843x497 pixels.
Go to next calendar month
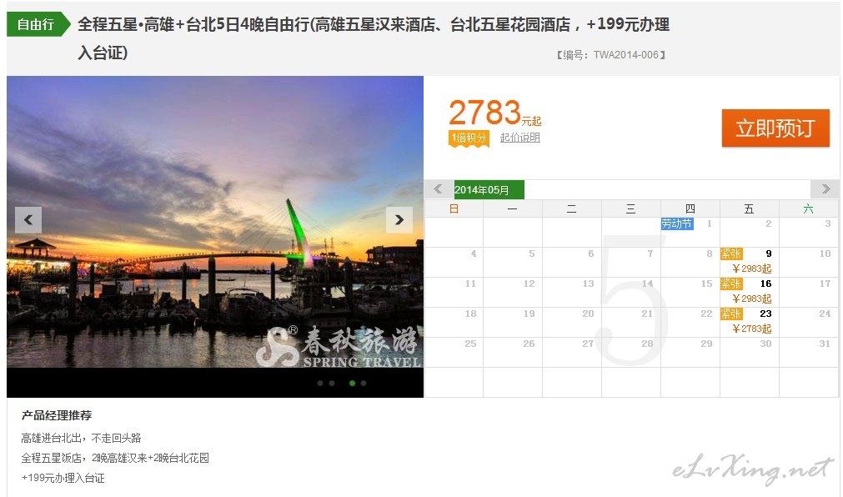point(825,188)
